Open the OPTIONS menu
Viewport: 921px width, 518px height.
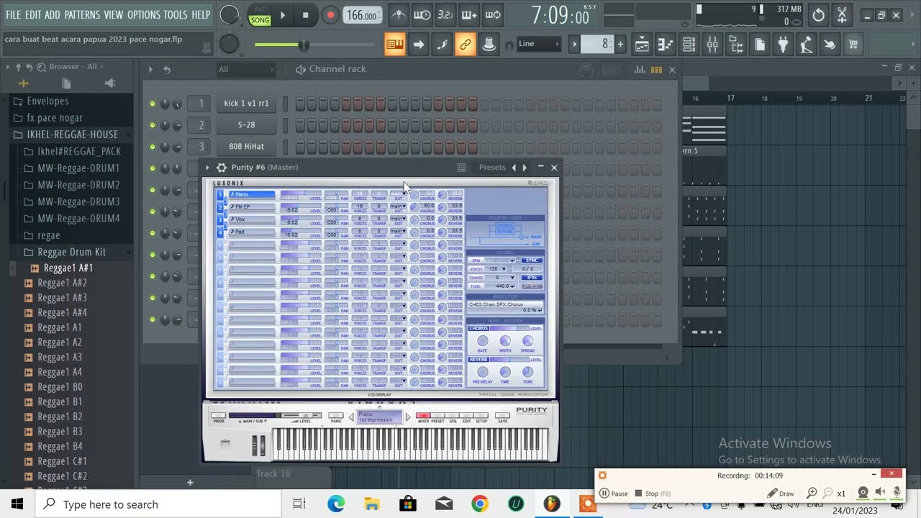(144, 14)
